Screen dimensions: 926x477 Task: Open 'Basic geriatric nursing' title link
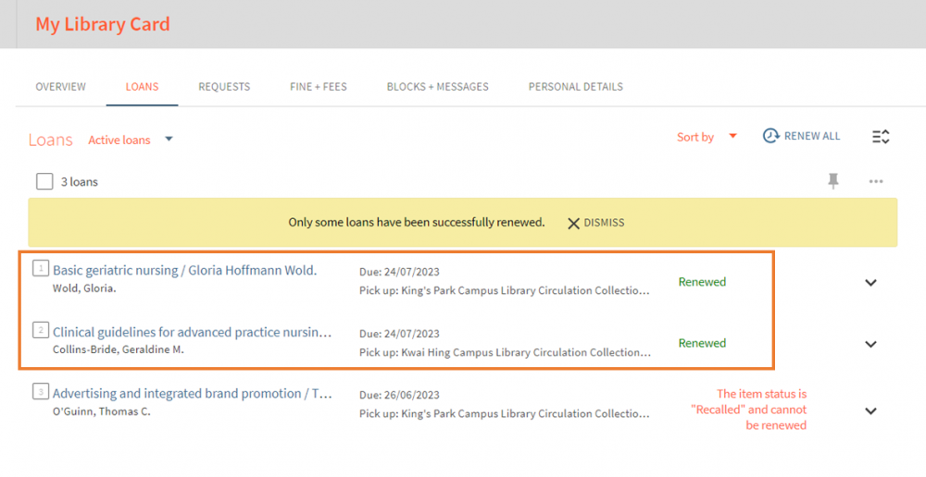[185, 270]
